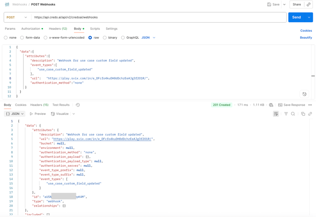The width and height of the screenshot is (316, 217).
Task: View response Headers (15) tab
Action: pyautogui.click(x=39, y=105)
